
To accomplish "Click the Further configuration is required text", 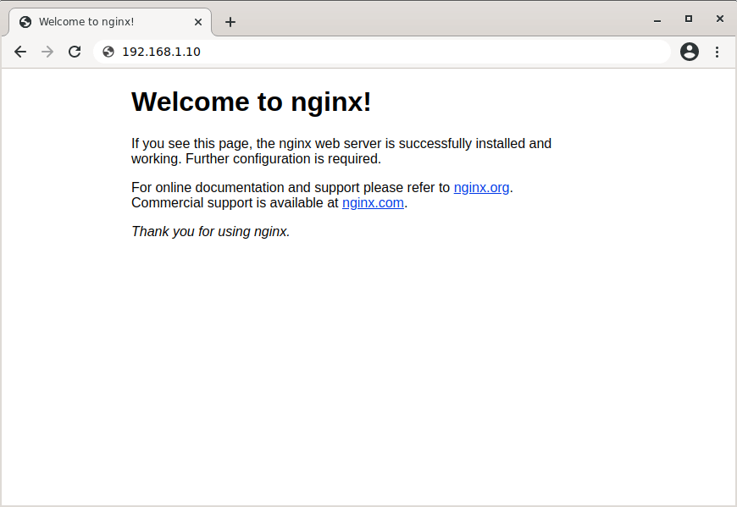I will [284, 158].
